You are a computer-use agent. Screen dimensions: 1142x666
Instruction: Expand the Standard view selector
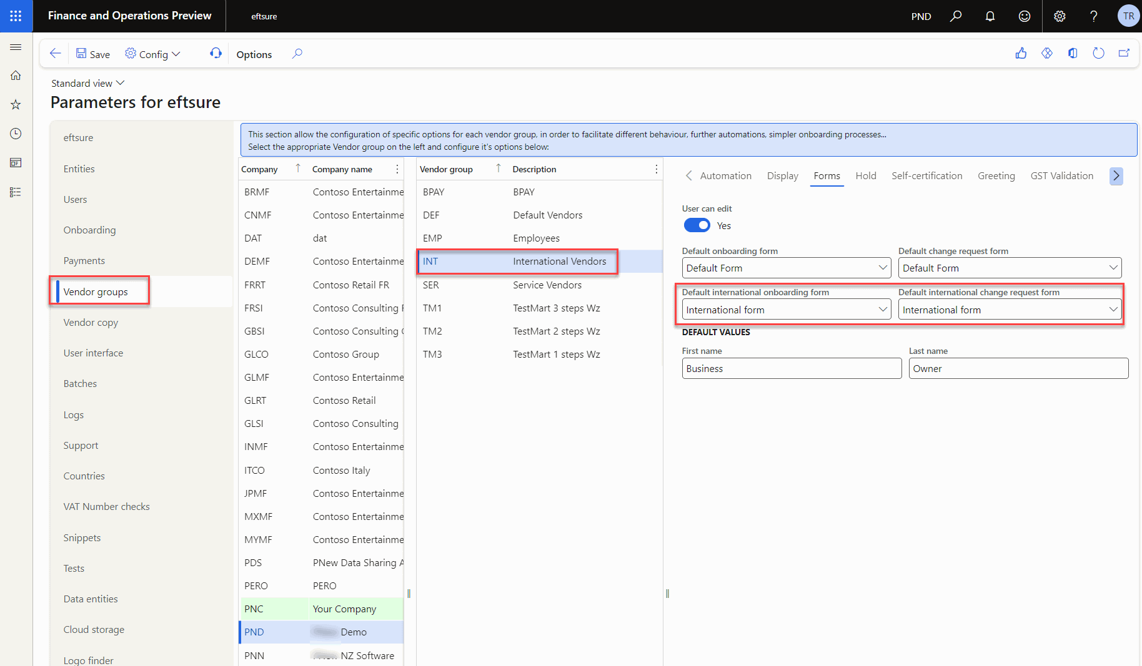(88, 83)
